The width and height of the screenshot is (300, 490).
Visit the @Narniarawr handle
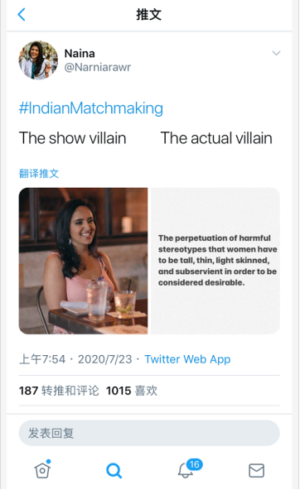coord(98,67)
